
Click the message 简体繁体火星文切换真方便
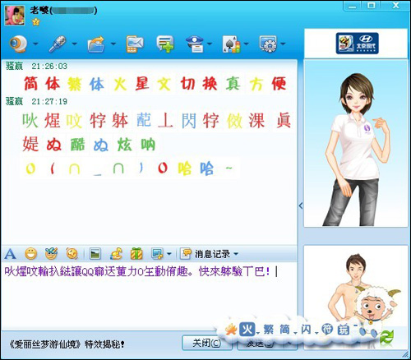click(x=155, y=84)
